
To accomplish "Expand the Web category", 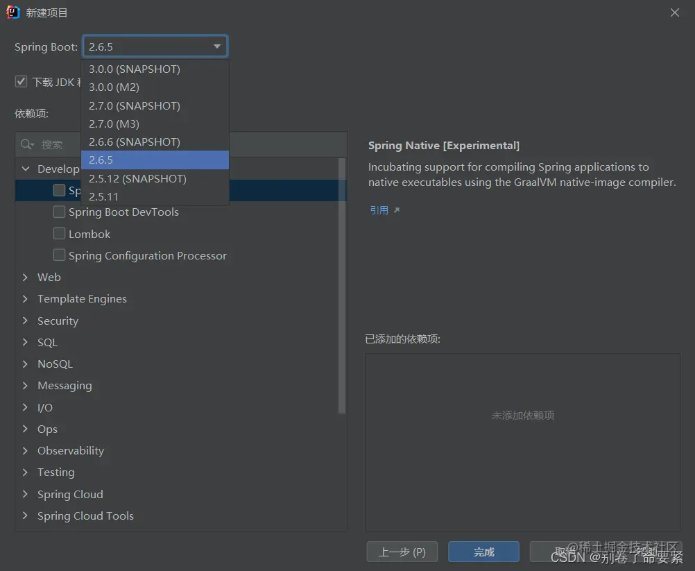I will [25, 277].
